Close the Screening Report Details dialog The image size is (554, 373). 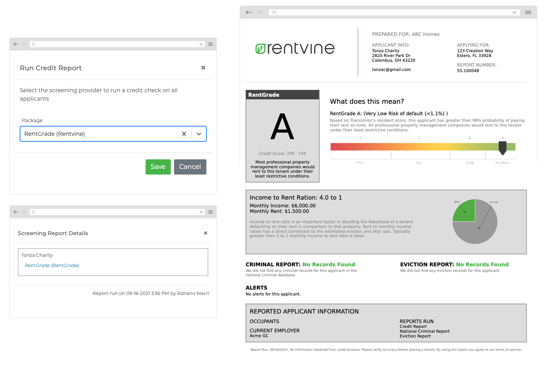pos(205,233)
